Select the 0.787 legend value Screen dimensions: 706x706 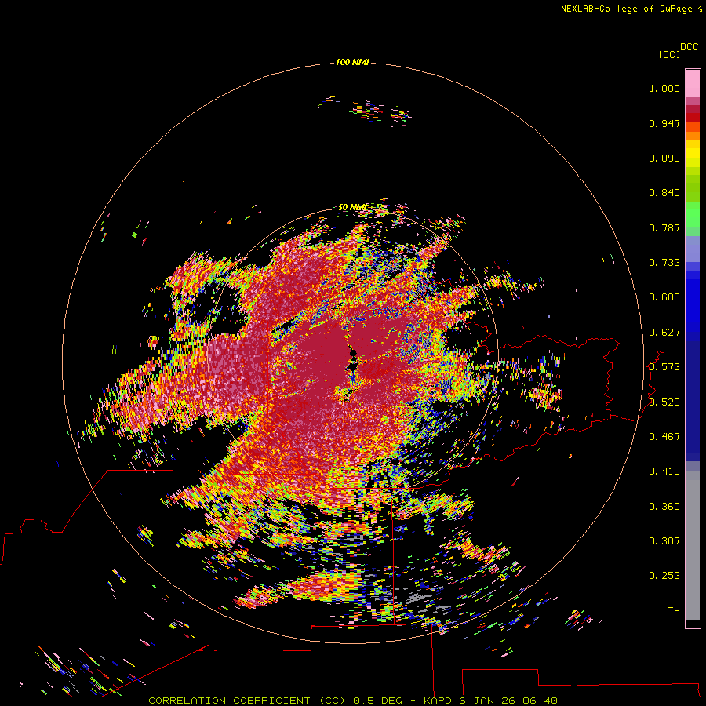[x=664, y=227]
